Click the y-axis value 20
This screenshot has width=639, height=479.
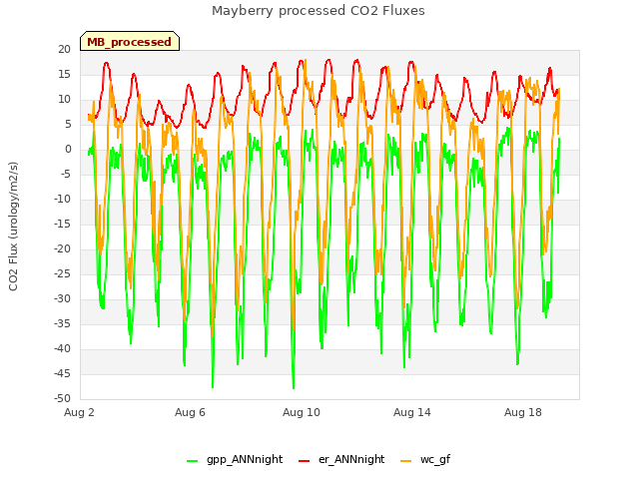[x=64, y=49]
